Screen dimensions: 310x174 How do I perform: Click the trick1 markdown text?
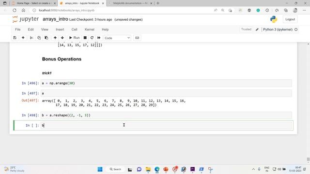(47, 73)
